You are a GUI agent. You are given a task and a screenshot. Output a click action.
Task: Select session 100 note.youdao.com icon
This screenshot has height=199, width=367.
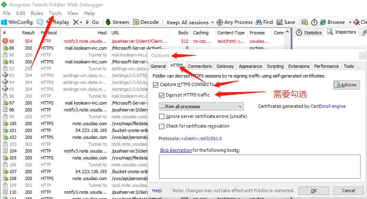pos(5,124)
